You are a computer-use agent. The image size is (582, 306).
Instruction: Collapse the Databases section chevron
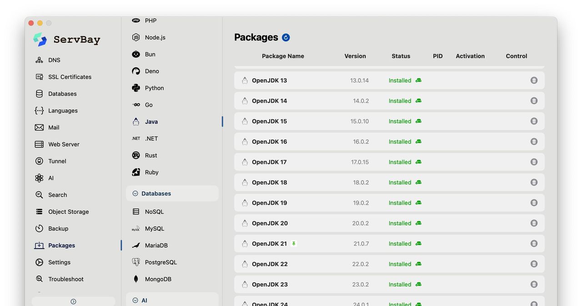coord(135,194)
